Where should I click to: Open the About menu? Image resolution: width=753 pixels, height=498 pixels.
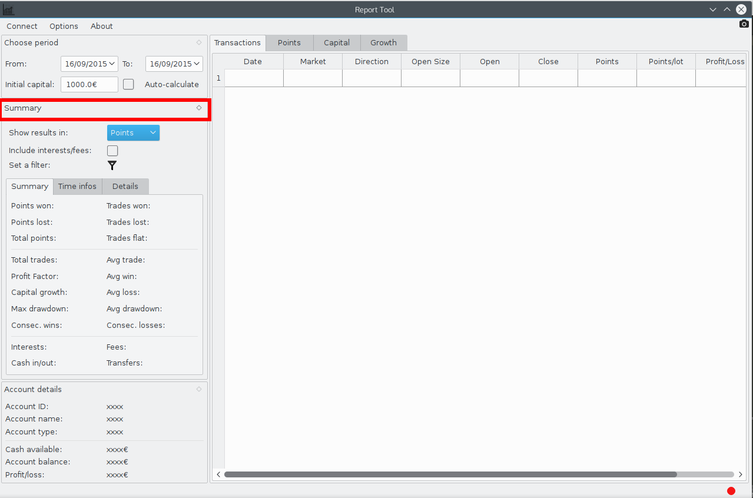click(x=102, y=26)
